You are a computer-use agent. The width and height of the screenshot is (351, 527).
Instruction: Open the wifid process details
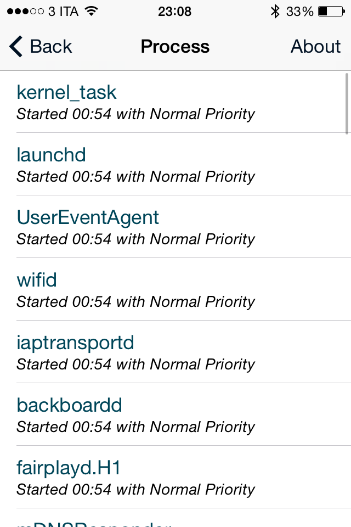(x=175, y=289)
